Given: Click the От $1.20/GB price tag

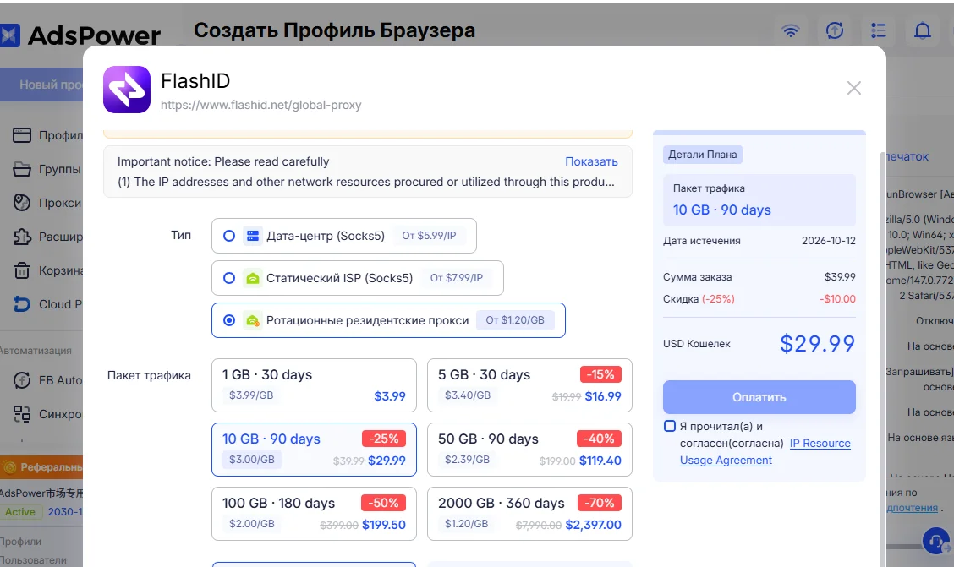Looking at the screenshot, I should point(515,320).
